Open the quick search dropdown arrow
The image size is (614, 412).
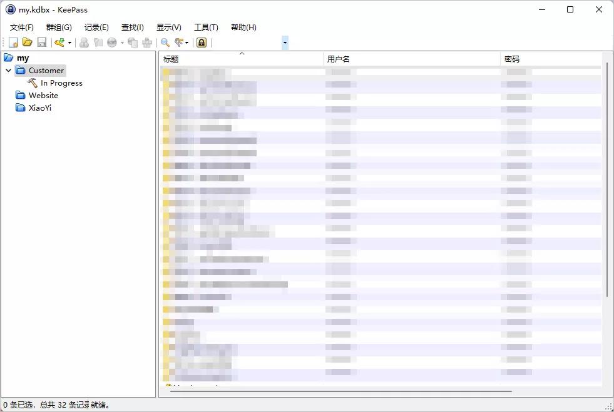click(x=285, y=42)
